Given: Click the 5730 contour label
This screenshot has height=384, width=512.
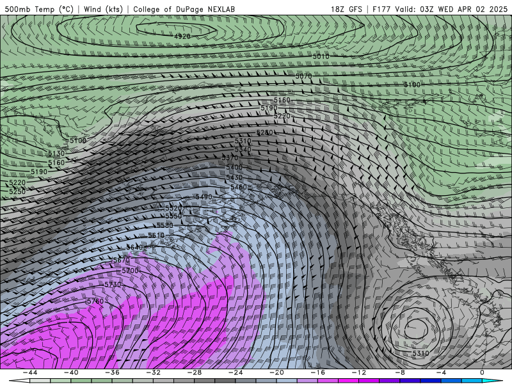Looking at the screenshot, I should tap(113, 284).
